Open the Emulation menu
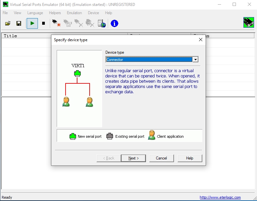Image resolution: width=257 pixels, height=201 pixels. click(x=74, y=13)
